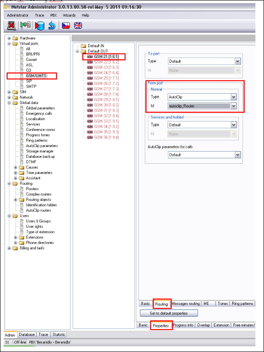Click the GSM 22 [1:6.2] port icon

point(90,62)
